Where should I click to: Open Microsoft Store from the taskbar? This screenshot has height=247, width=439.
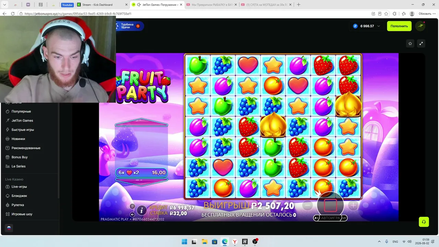coord(214,242)
